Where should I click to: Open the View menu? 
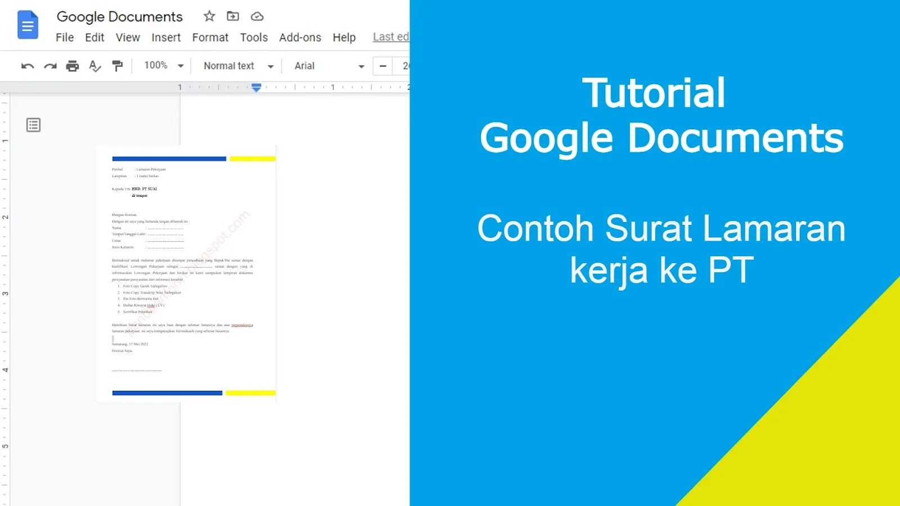128,38
